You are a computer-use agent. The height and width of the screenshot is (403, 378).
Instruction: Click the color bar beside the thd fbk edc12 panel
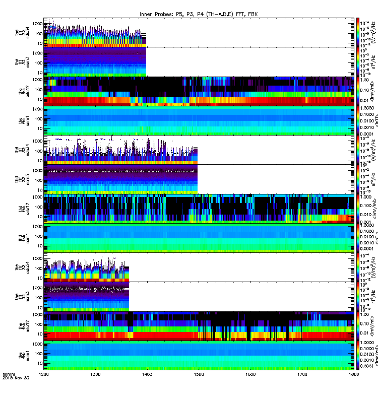[x=358, y=209]
